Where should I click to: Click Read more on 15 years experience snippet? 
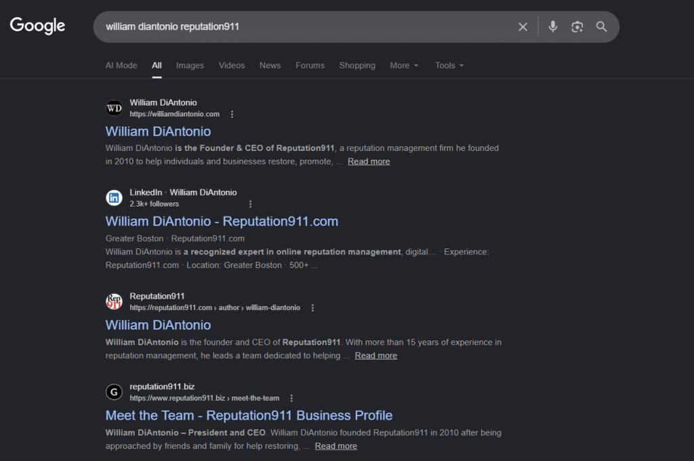375,355
